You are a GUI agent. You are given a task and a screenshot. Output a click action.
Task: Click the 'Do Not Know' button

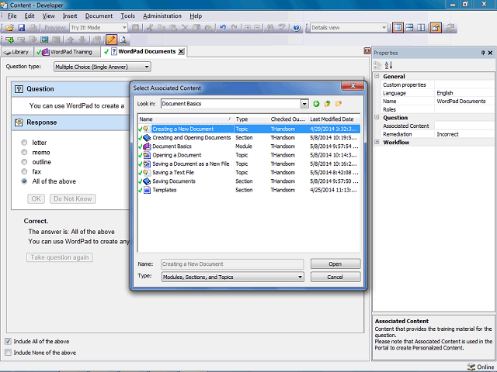click(72, 198)
